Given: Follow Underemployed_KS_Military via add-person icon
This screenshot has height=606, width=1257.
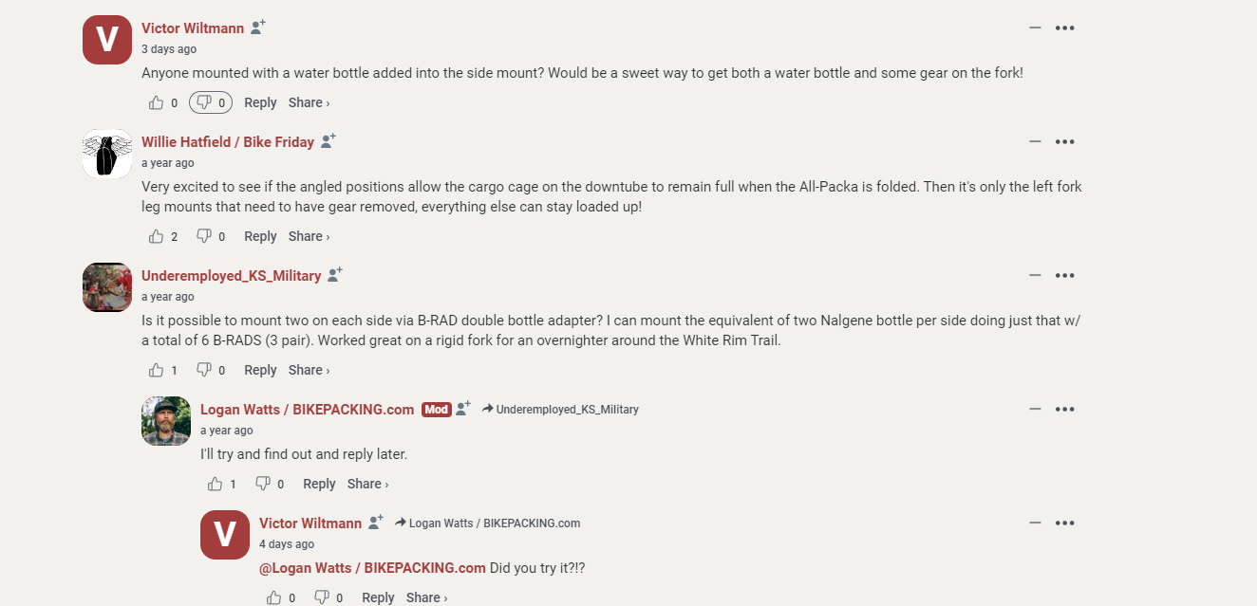Looking at the screenshot, I should pyautogui.click(x=334, y=275).
